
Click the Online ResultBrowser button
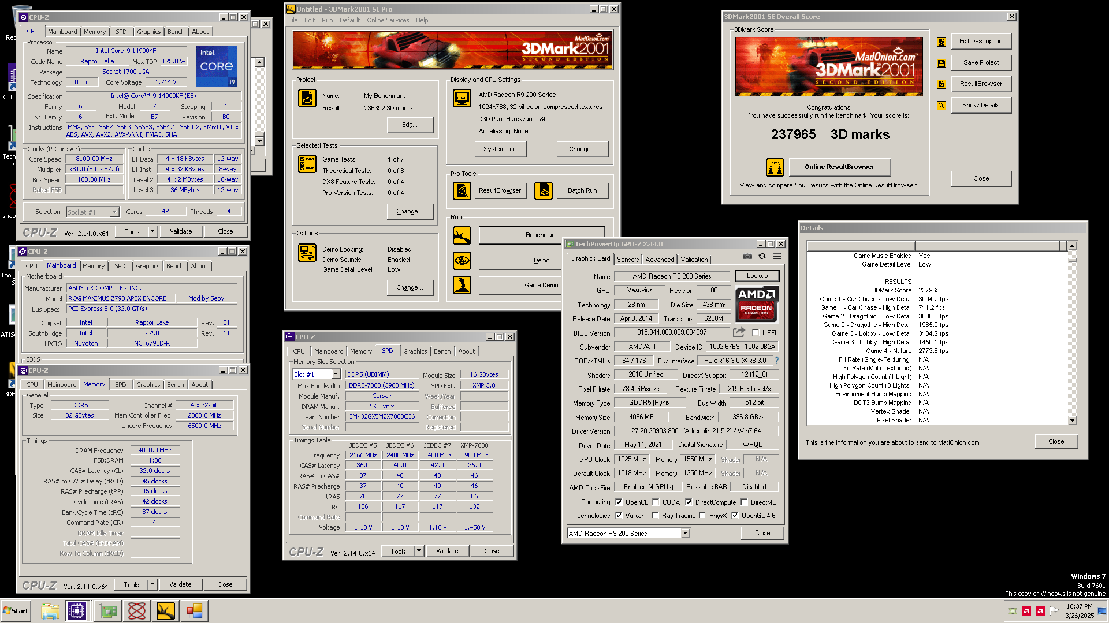[x=839, y=167]
